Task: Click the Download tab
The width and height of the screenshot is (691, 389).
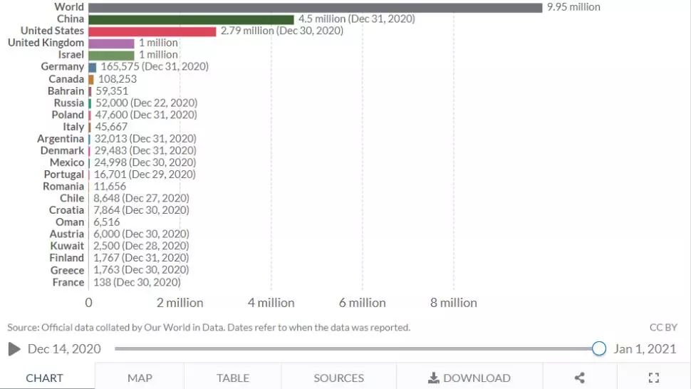Action: coord(469,378)
